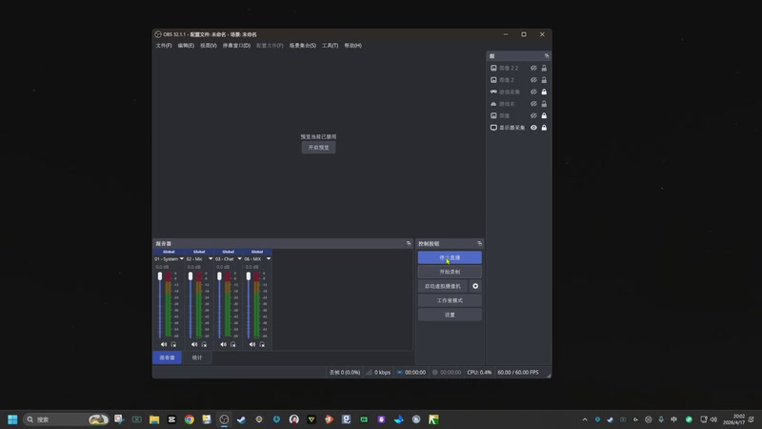Click the 02 - Mic volume fader

190,276
